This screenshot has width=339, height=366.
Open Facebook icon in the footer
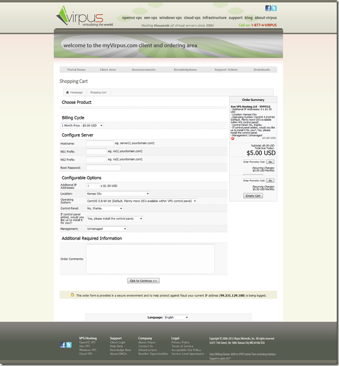click(x=63, y=345)
